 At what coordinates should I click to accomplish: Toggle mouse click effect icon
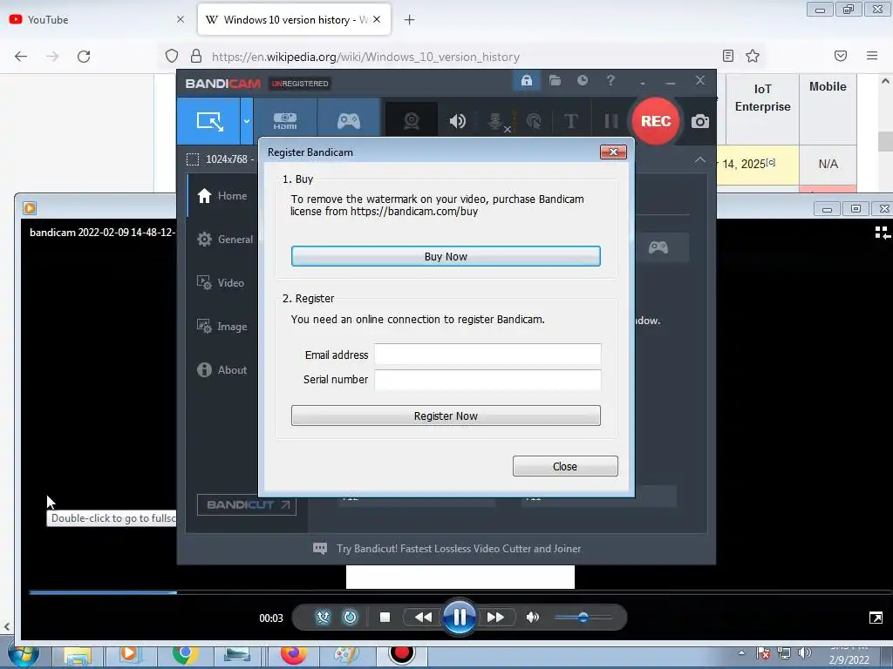pos(534,121)
